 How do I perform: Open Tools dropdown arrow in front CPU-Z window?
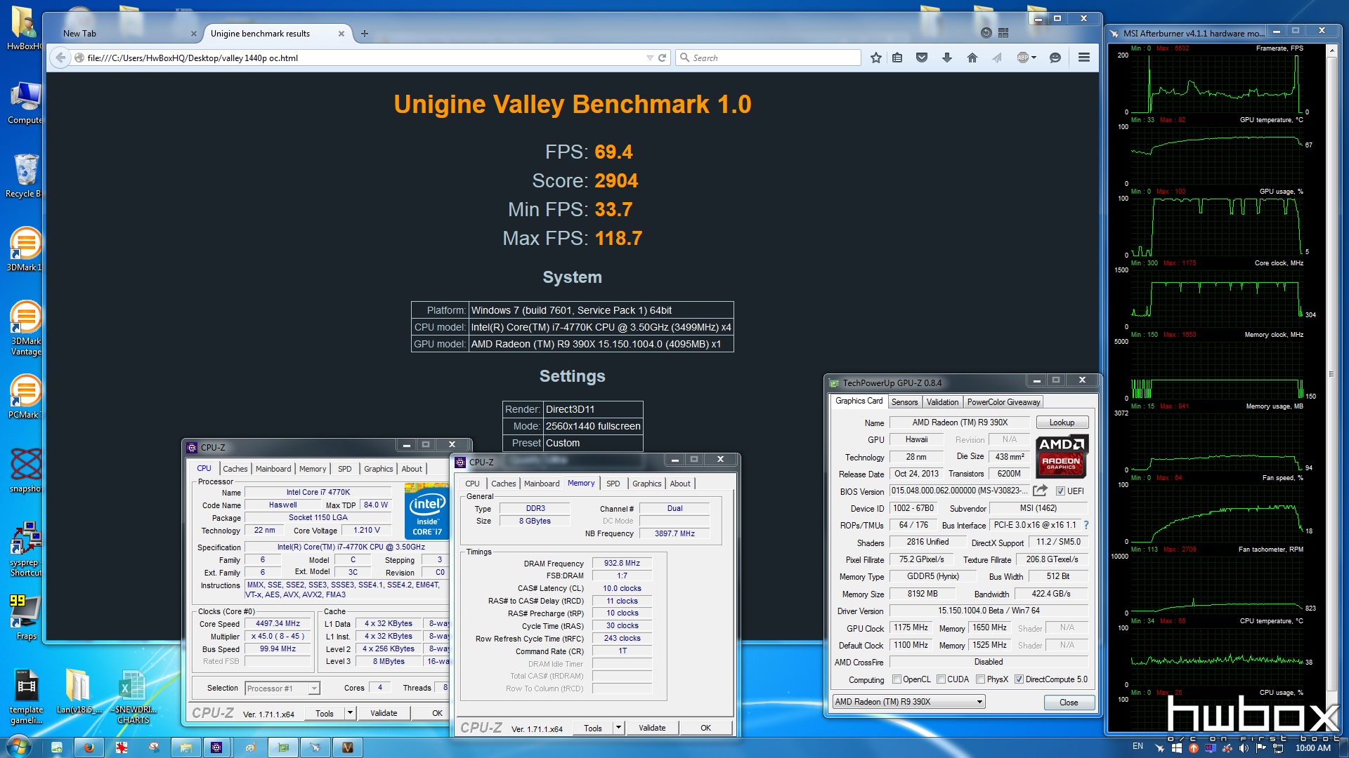[618, 728]
